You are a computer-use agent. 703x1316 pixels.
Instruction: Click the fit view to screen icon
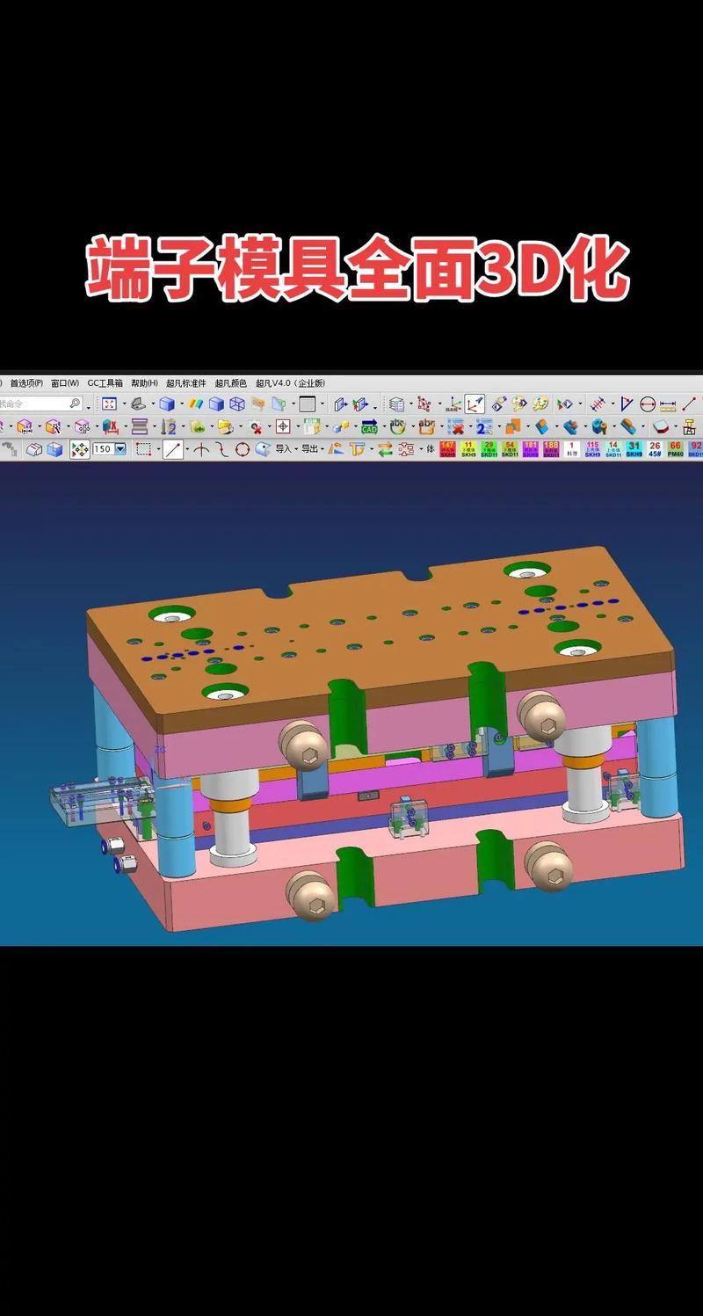click(x=109, y=404)
